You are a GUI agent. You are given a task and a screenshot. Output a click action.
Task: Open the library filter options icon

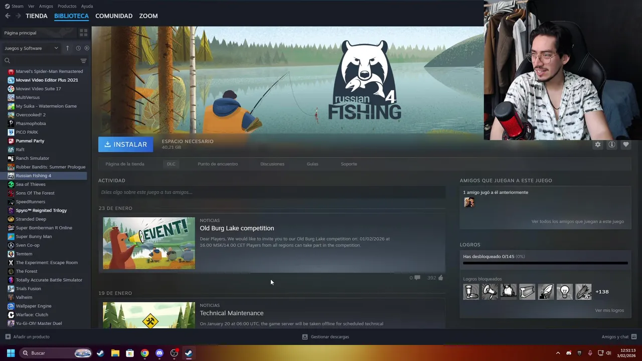point(83,61)
